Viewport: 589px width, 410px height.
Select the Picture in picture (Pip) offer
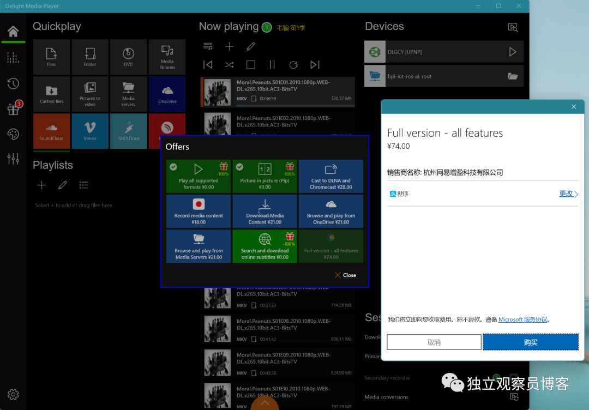point(265,176)
